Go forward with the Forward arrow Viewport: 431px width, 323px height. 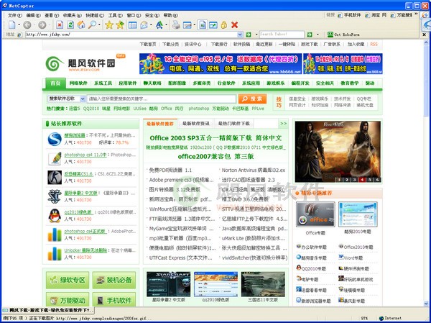(x=42, y=25)
